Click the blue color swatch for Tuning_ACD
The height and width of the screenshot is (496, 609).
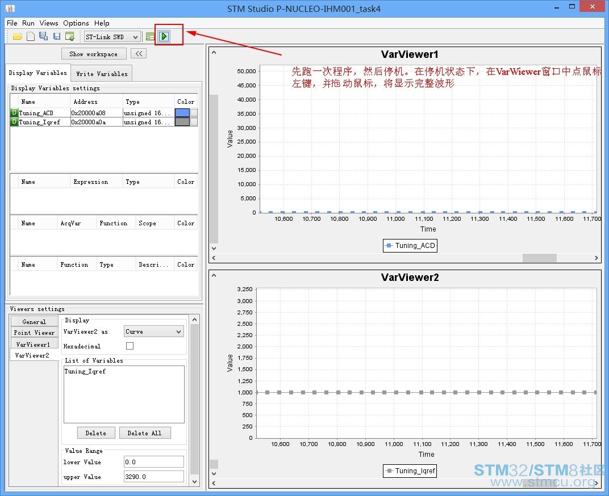182,112
